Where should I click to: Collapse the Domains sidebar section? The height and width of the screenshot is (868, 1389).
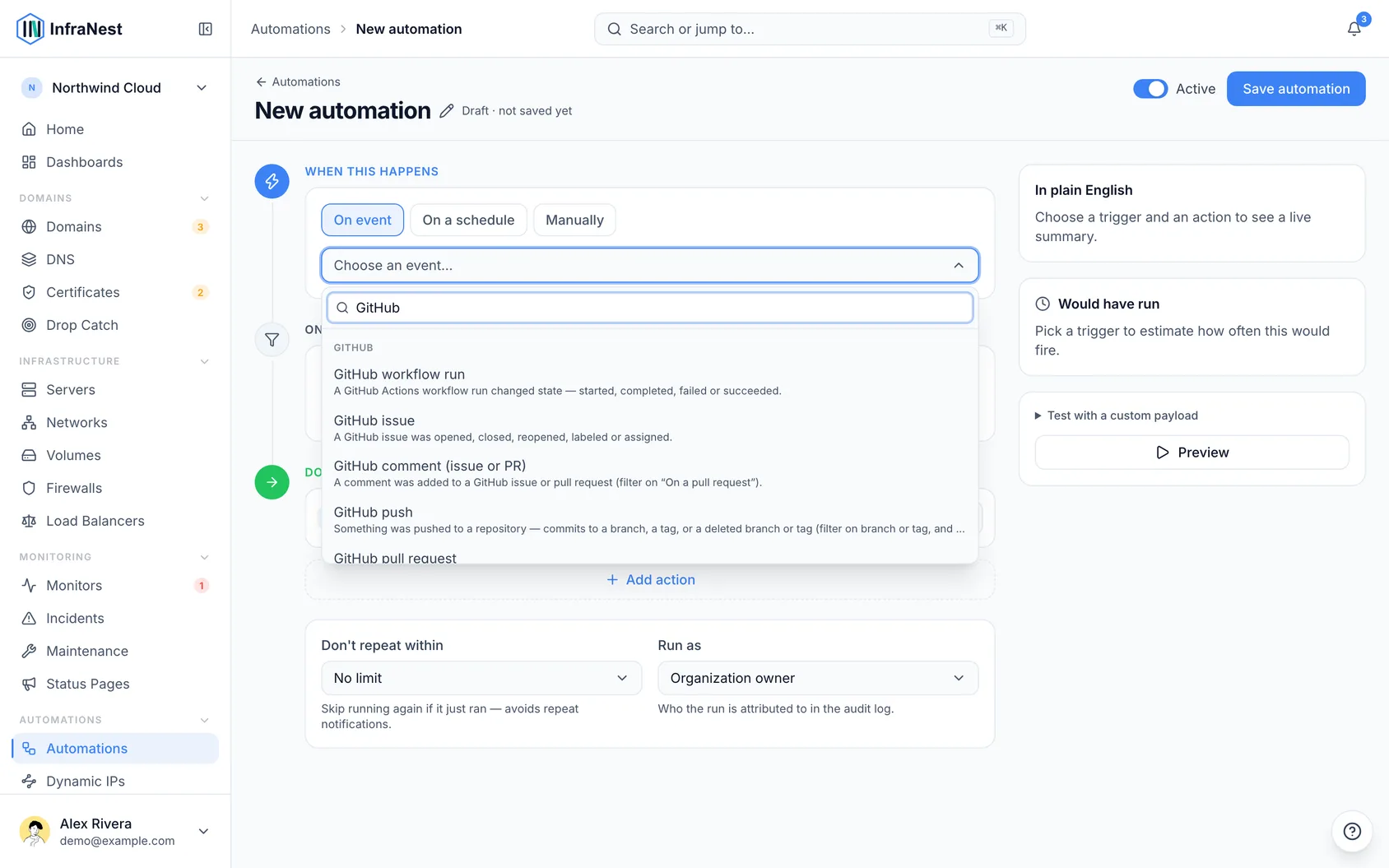point(204,198)
